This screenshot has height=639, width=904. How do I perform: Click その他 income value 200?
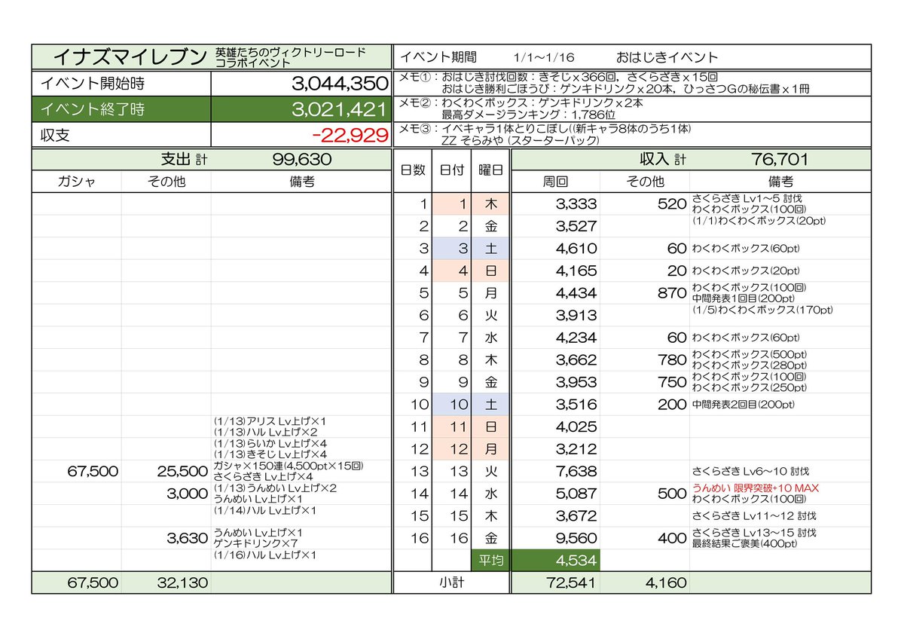[672, 405]
